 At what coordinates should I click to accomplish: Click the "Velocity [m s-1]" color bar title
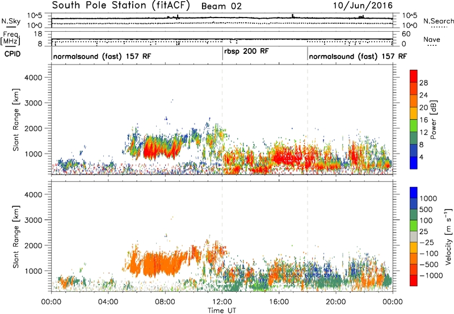coord(449,237)
